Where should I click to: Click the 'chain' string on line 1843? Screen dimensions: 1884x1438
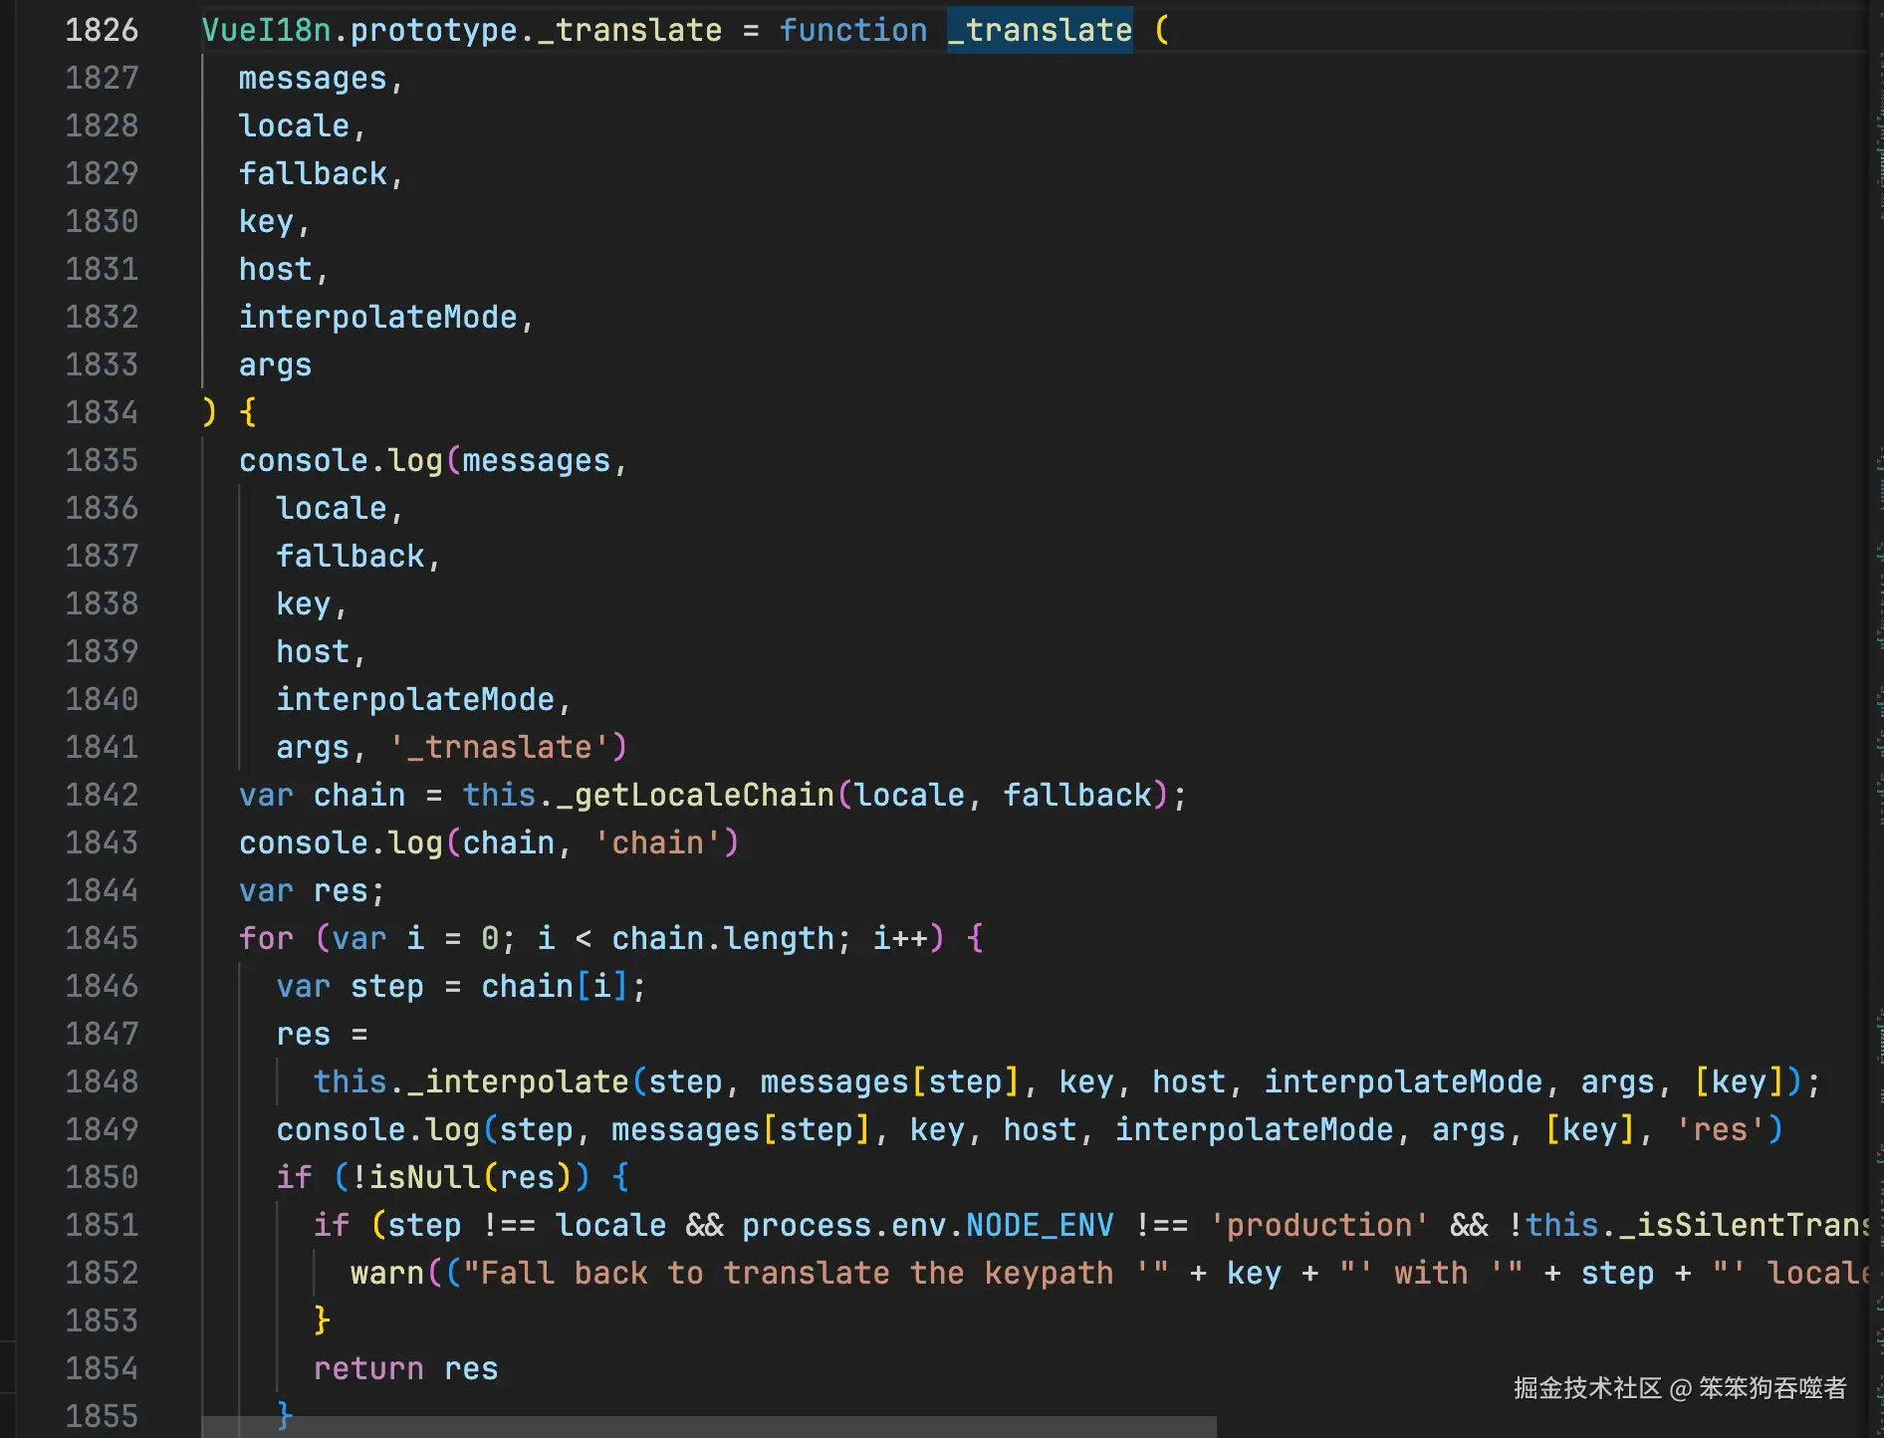[x=658, y=842]
